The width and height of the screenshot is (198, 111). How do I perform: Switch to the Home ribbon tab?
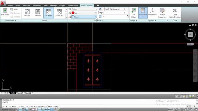10,6
